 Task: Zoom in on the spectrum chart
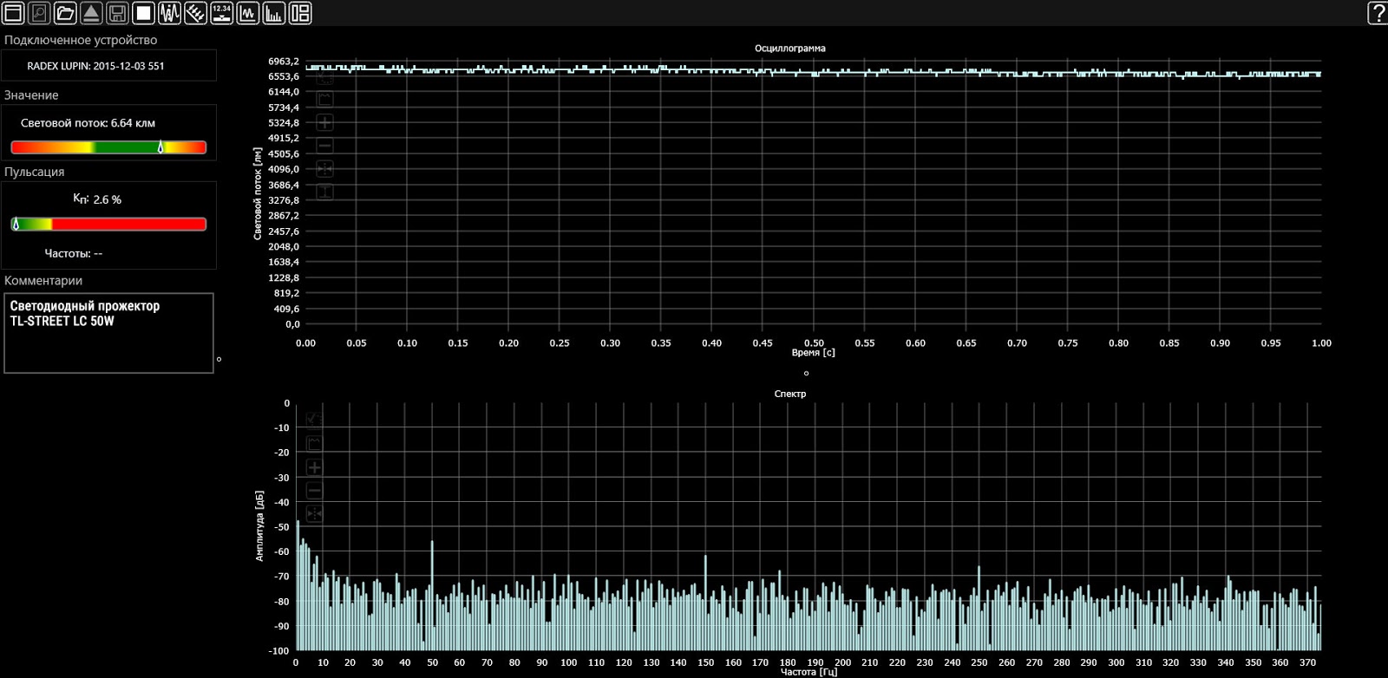tap(314, 467)
